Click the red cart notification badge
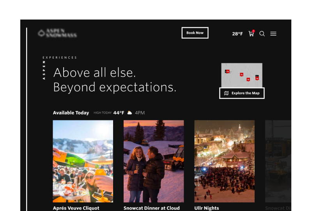Screen dimensions: 312x211 click(x=253, y=31)
